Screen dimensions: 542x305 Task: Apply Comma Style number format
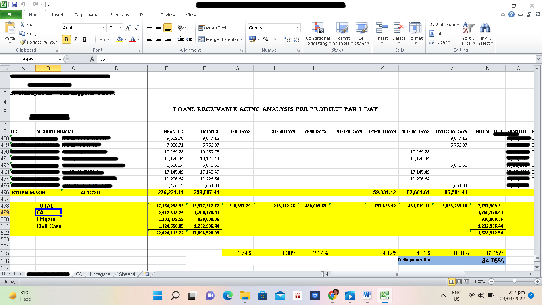275,39
